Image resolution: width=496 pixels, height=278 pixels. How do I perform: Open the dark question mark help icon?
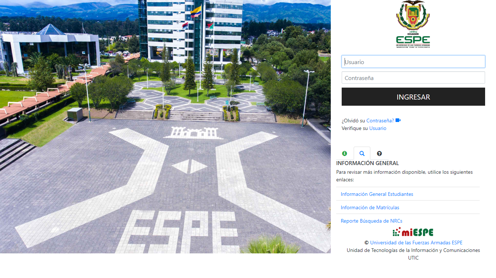(x=379, y=153)
